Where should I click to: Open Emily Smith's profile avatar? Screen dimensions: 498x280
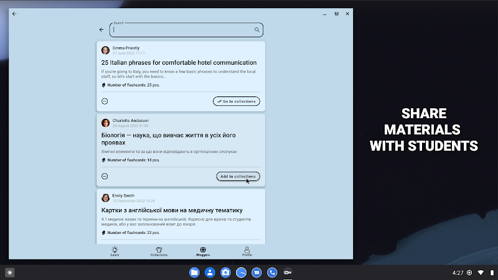pyautogui.click(x=105, y=198)
